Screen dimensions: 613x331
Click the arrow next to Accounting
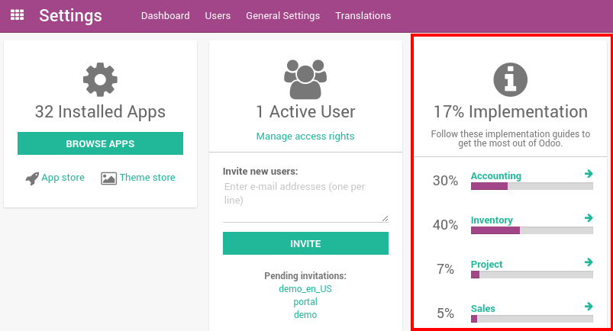[589, 175]
